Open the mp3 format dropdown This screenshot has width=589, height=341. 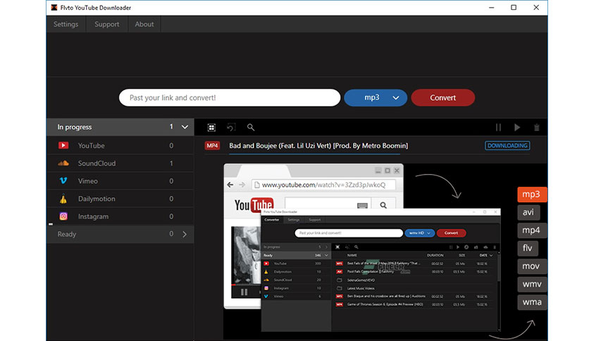pyautogui.click(x=376, y=98)
